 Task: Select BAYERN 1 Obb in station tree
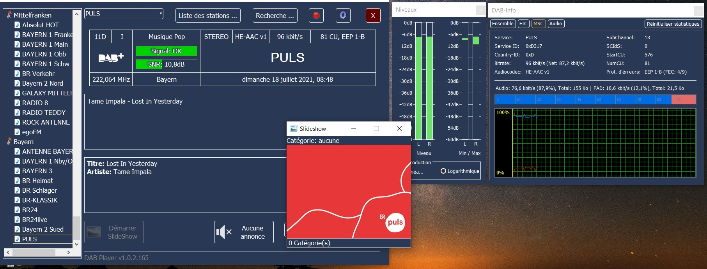(x=44, y=54)
